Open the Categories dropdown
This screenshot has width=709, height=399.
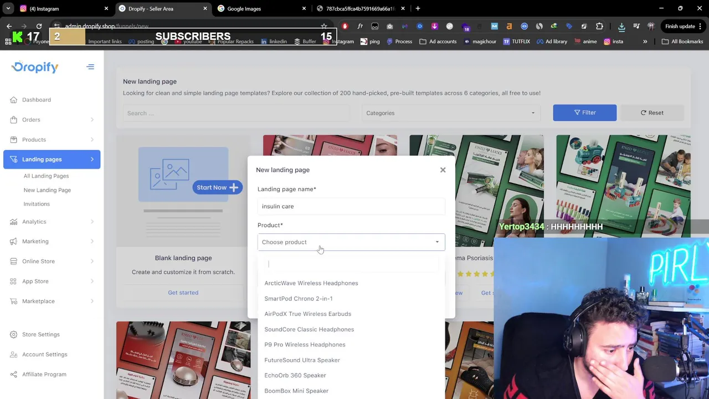(451, 113)
